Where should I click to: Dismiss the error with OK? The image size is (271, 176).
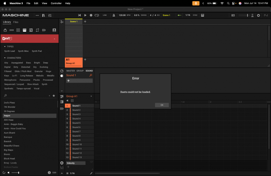(162, 105)
